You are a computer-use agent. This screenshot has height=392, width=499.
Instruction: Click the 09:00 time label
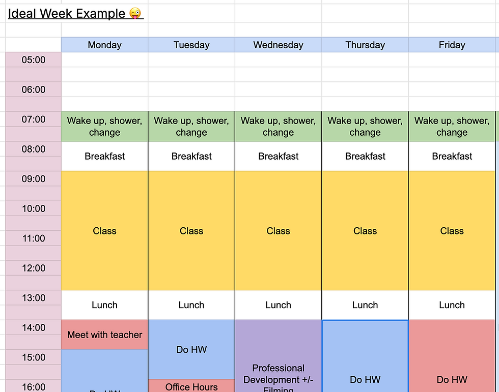[x=34, y=179]
